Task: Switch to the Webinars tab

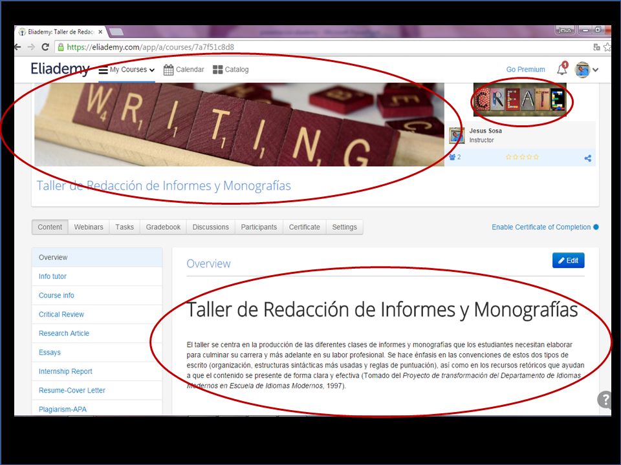Action: point(89,227)
